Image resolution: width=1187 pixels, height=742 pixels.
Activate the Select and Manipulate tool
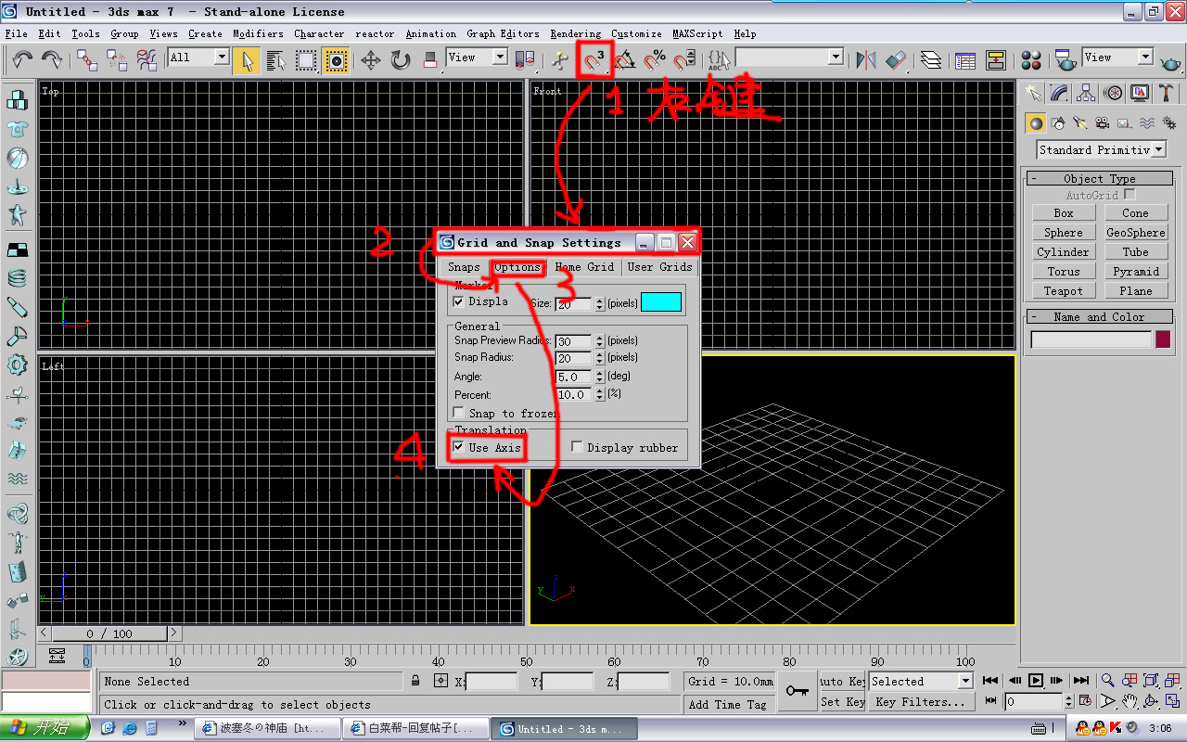click(x=559, y=60)
